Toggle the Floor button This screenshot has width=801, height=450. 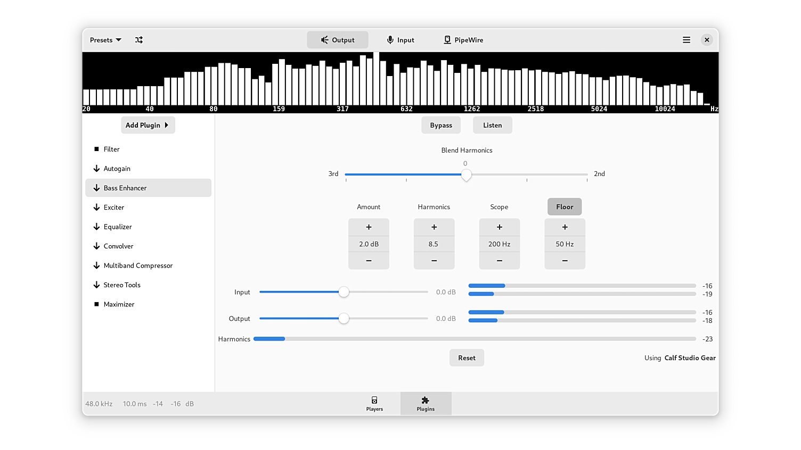point(565,207)
